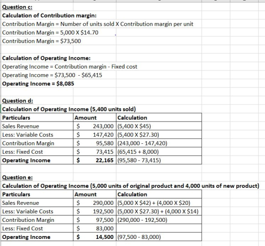Viewport: 265px width, 246px height.
Task: Click cell '(5,000 X $27.30) + (4,000 X $14)'
Action: (x=159, y=211)
